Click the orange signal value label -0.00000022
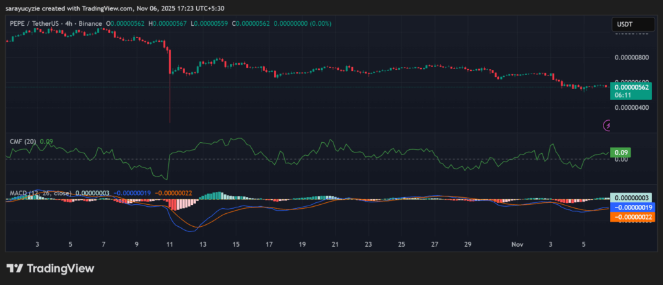Viewport: 663px width, 285px height. [x=633, y=218]
